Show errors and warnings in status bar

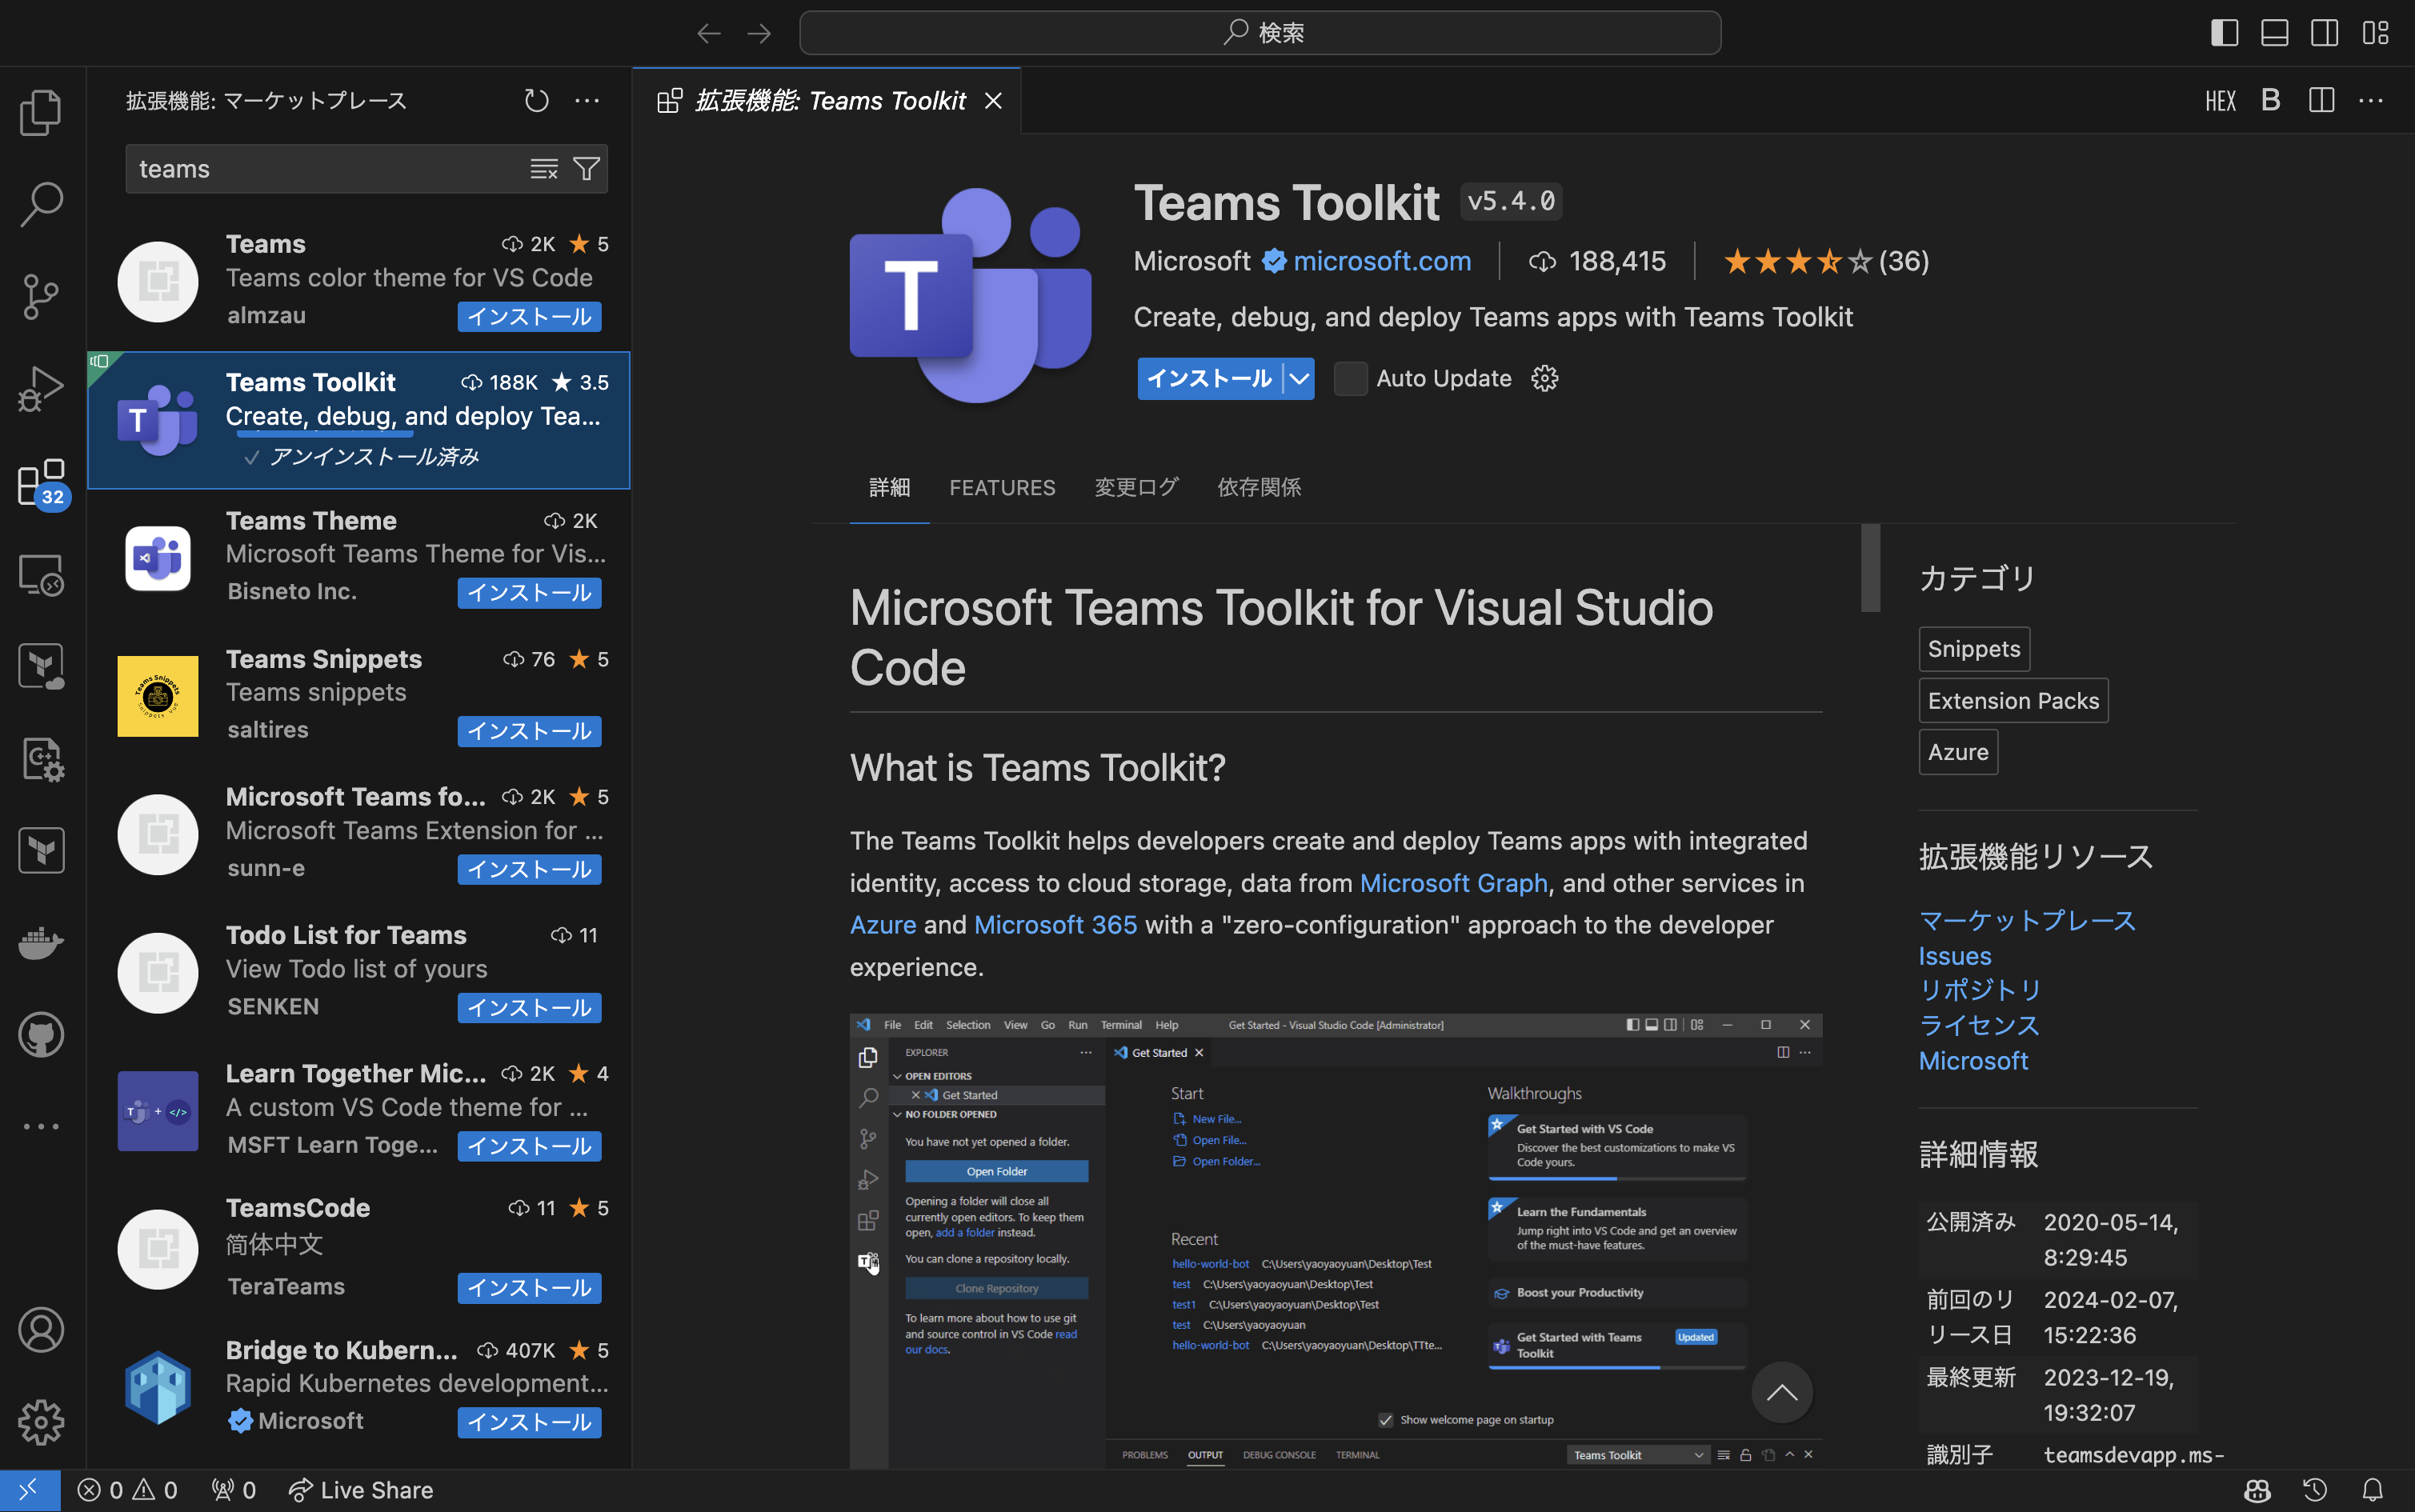click(x=128, y=1490)
